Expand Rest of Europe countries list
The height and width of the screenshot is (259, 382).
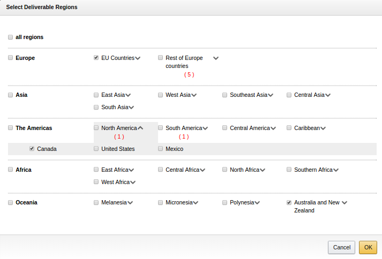point(216,58)
